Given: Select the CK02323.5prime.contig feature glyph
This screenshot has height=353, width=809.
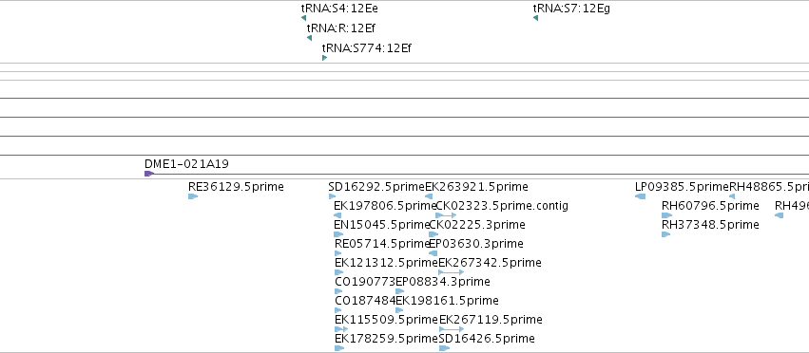Looking at the screenshot, I should click(x=446, y=215).
